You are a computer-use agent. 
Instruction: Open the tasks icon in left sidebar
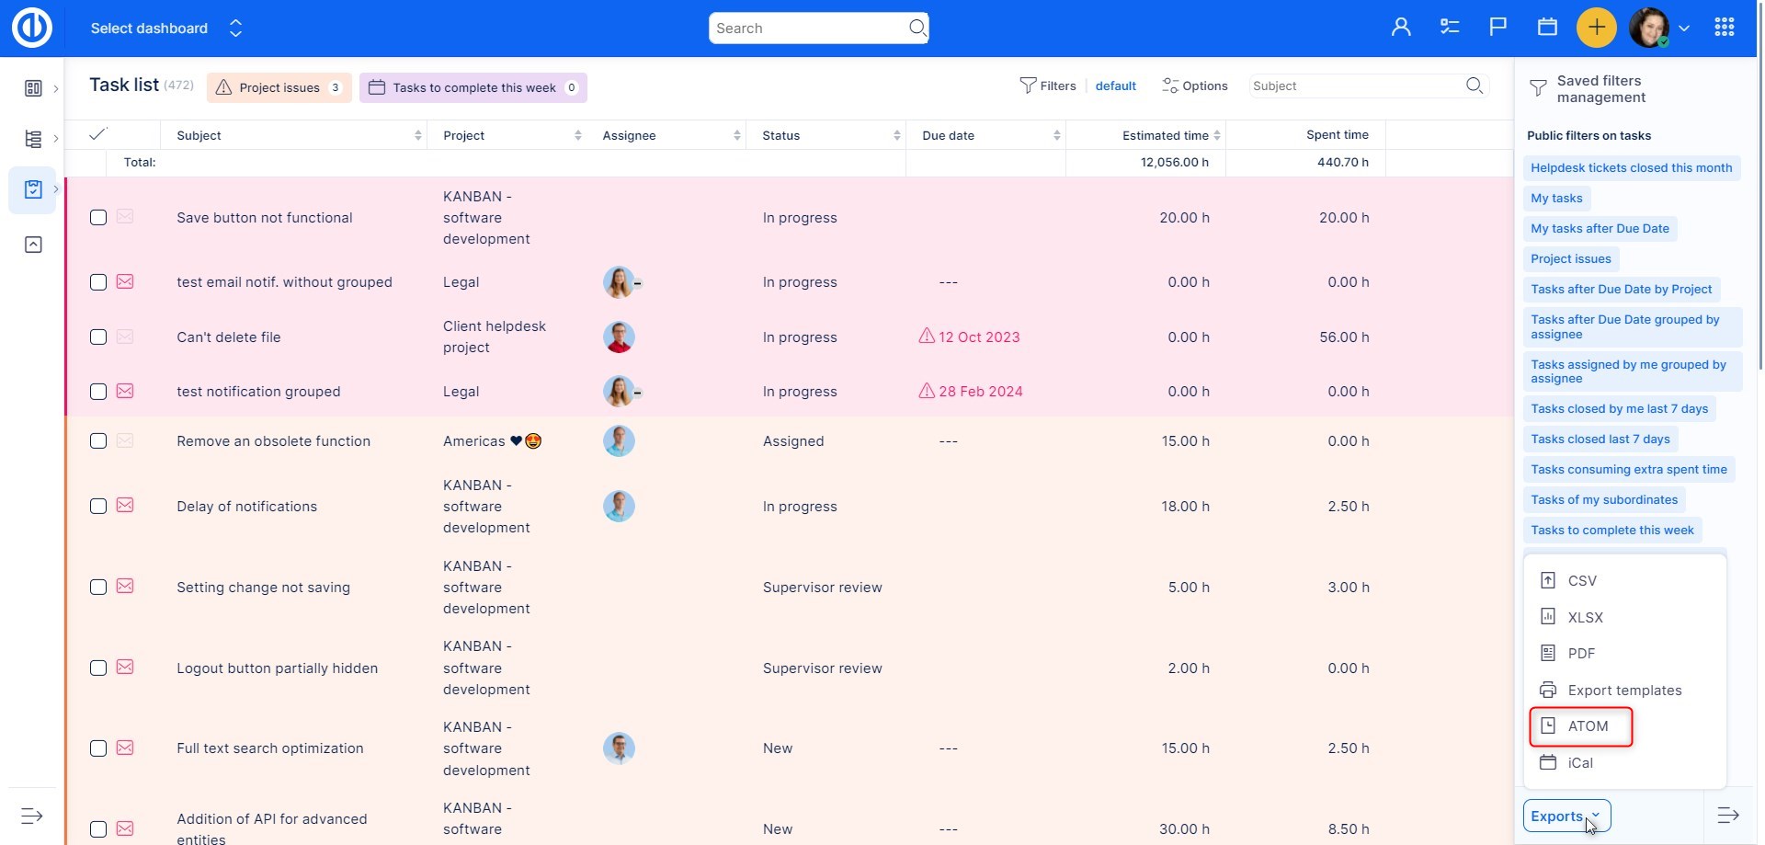[x=33, y=189]
